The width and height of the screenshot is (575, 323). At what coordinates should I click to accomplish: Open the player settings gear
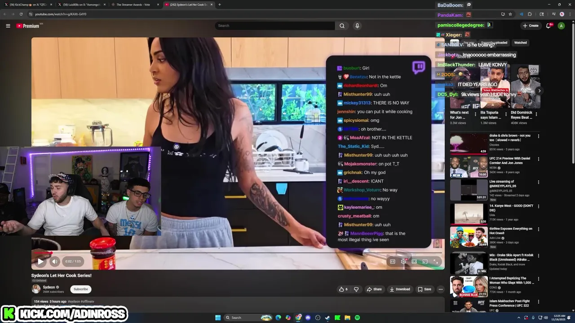403,262
